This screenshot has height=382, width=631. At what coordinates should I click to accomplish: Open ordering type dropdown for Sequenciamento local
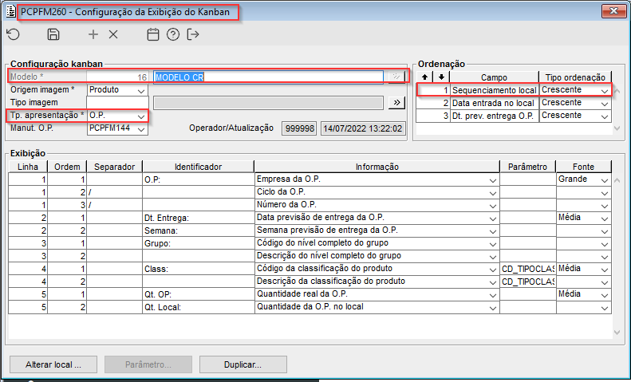[605, 90]
